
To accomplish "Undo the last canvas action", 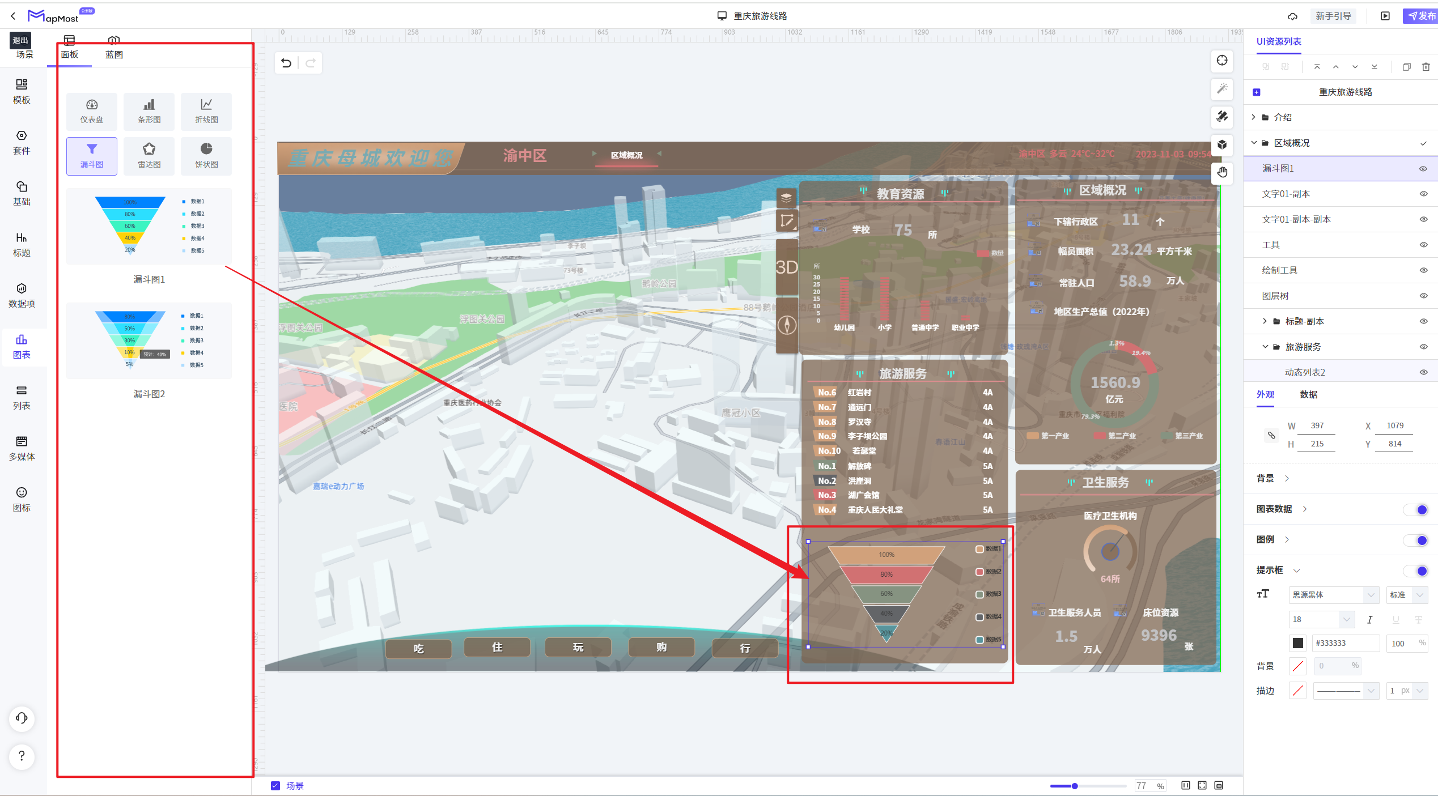I will [x=287, y=63].
